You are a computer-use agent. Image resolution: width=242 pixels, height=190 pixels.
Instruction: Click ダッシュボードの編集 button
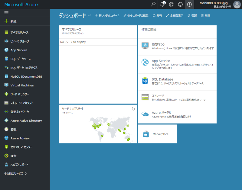click(136, 16)
